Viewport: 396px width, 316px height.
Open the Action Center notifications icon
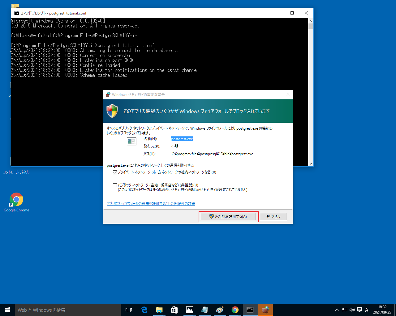pos(359,310)
